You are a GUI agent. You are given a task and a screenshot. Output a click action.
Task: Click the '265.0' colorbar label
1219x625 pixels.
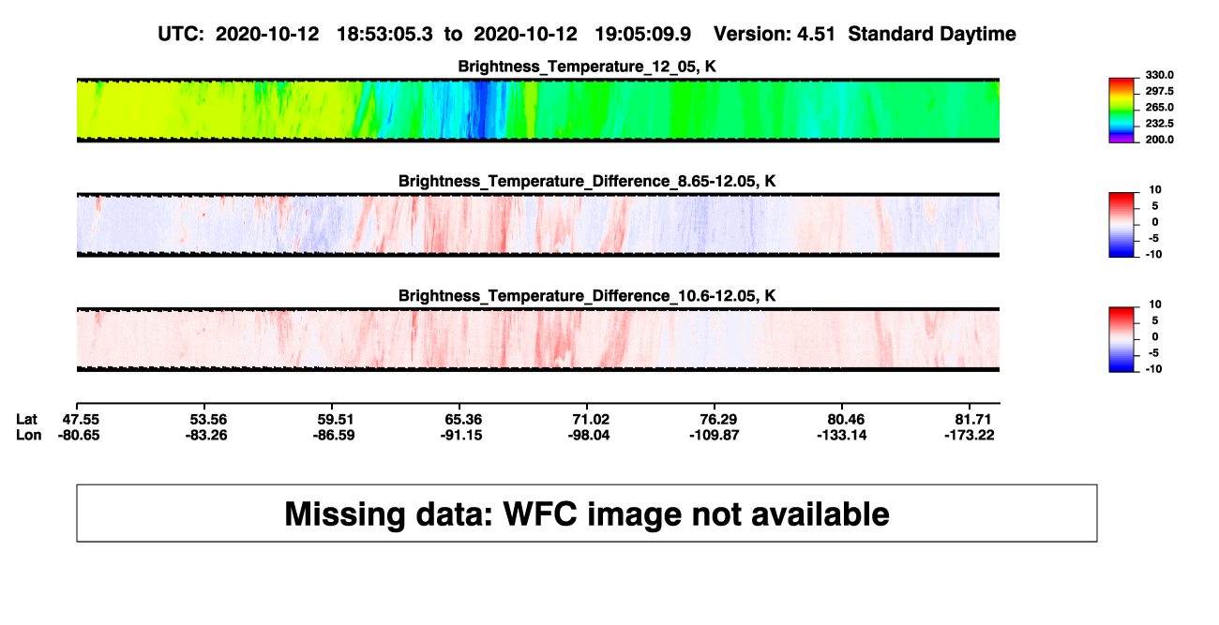click(1161, 107)
